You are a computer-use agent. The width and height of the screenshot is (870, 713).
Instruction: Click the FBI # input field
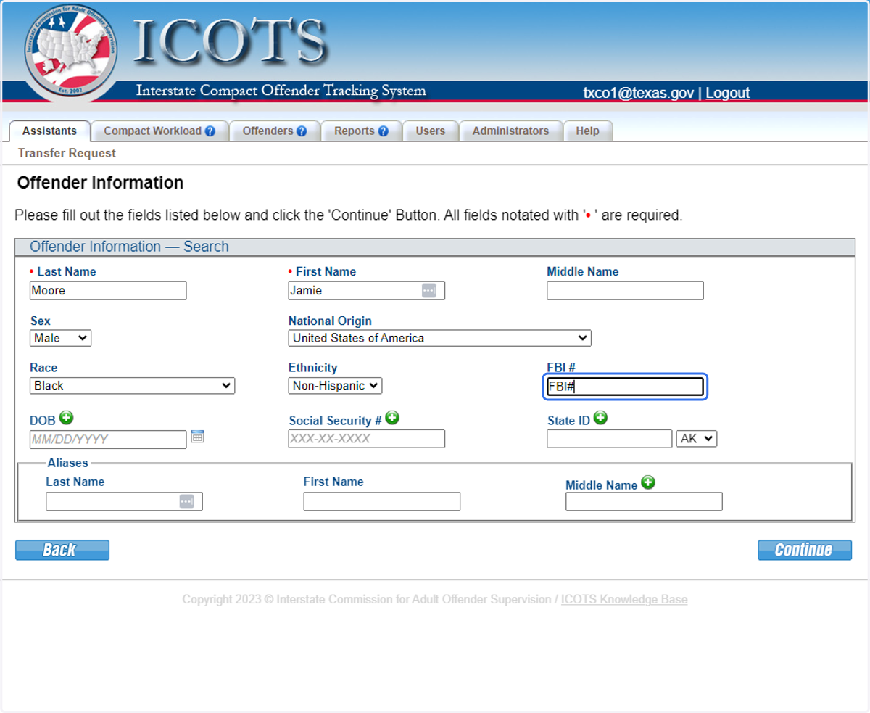point(625,387)
